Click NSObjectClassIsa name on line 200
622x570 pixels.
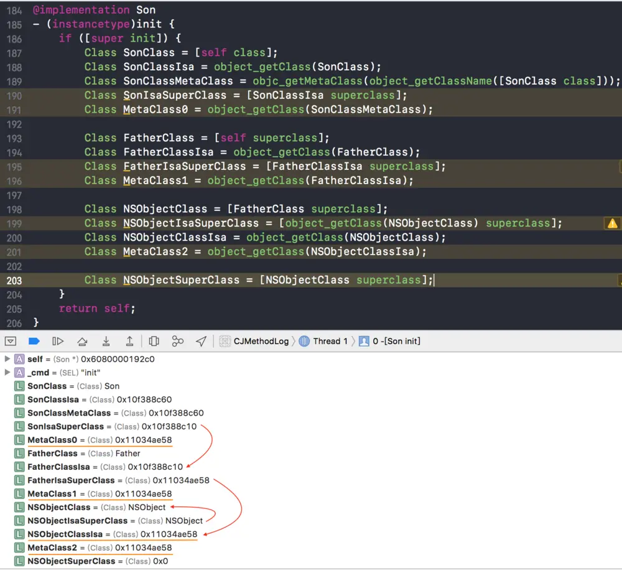tap(175, 237)
